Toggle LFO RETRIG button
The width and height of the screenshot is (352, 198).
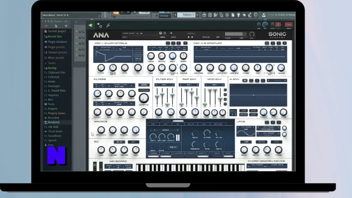tap(262, 142)
